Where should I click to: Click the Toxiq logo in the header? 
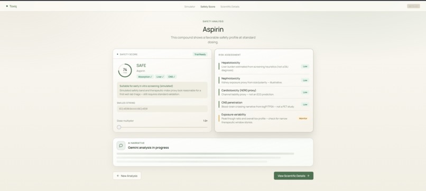click(12, 6)
